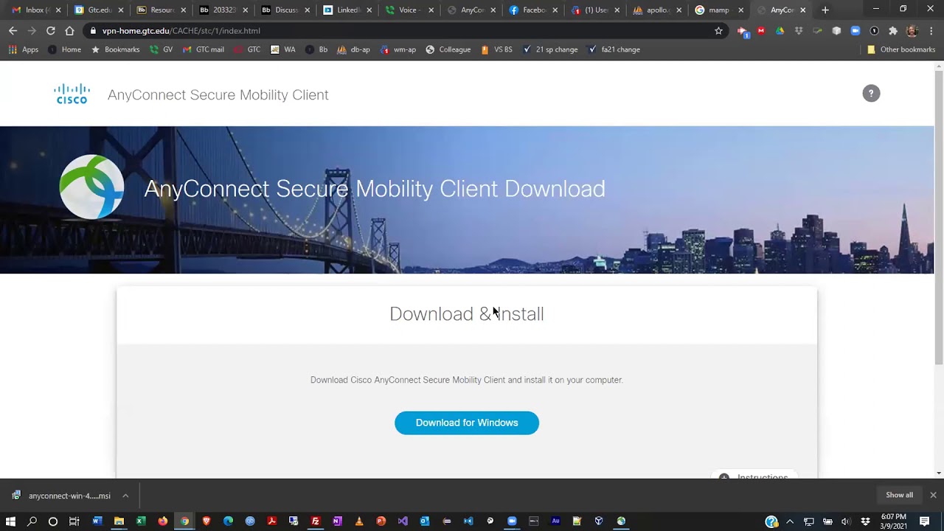Viewport: 944px width, 531px height.
Task: Open Word from the taskbar
Action: tap(97, 521)
